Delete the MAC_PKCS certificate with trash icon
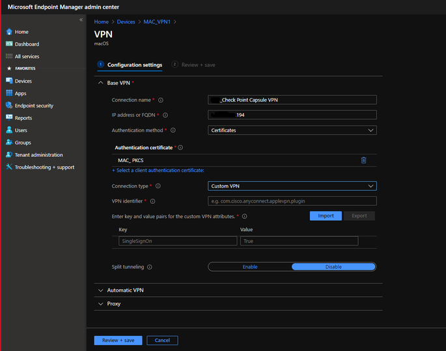This screenshot has height=351, width=446. pos(363,160)
